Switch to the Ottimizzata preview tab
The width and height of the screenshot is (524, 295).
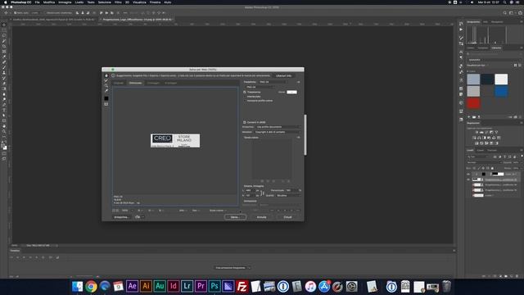coord(135,83)
